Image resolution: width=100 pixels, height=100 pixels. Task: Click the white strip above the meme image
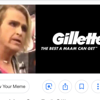click(50, 3)
